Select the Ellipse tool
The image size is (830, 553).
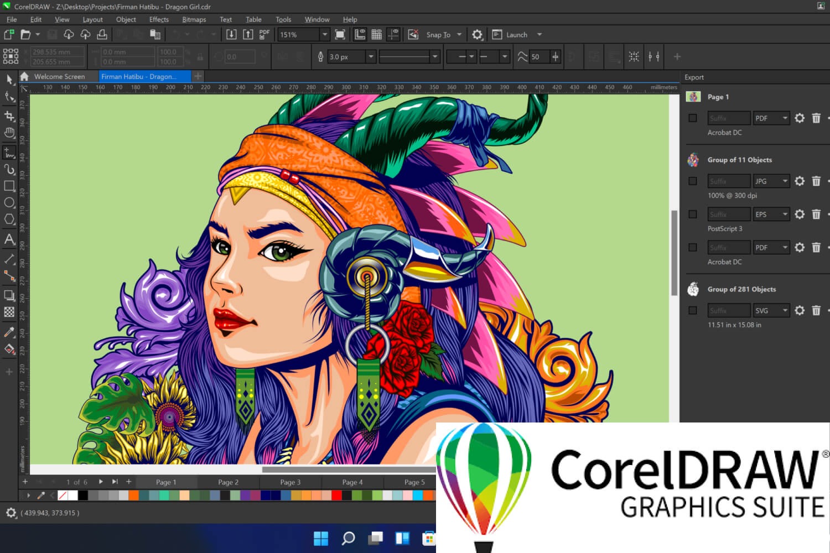coord(9,202)
